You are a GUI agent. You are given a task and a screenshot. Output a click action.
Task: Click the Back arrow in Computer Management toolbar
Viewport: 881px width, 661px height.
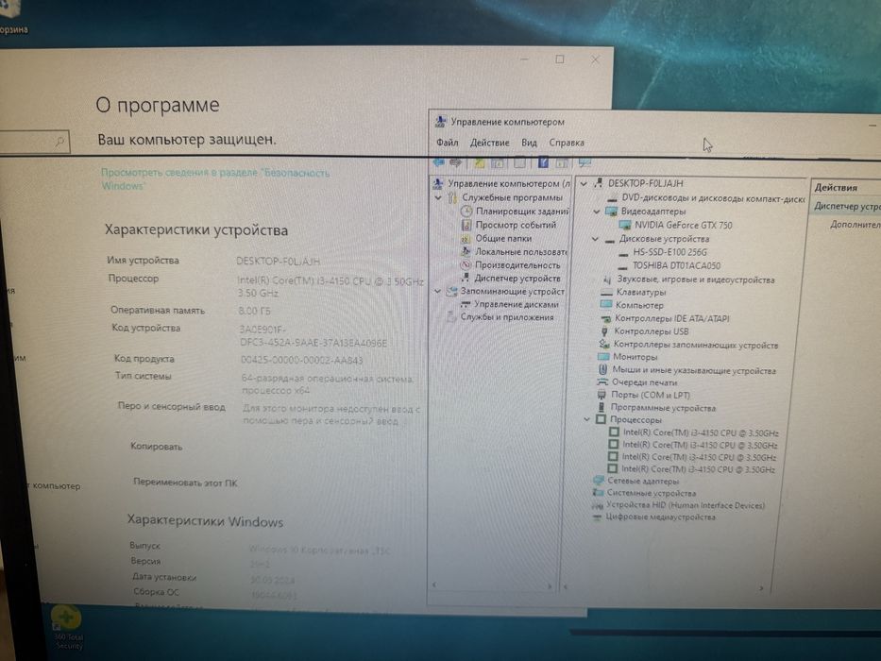[x=439, y=162]
